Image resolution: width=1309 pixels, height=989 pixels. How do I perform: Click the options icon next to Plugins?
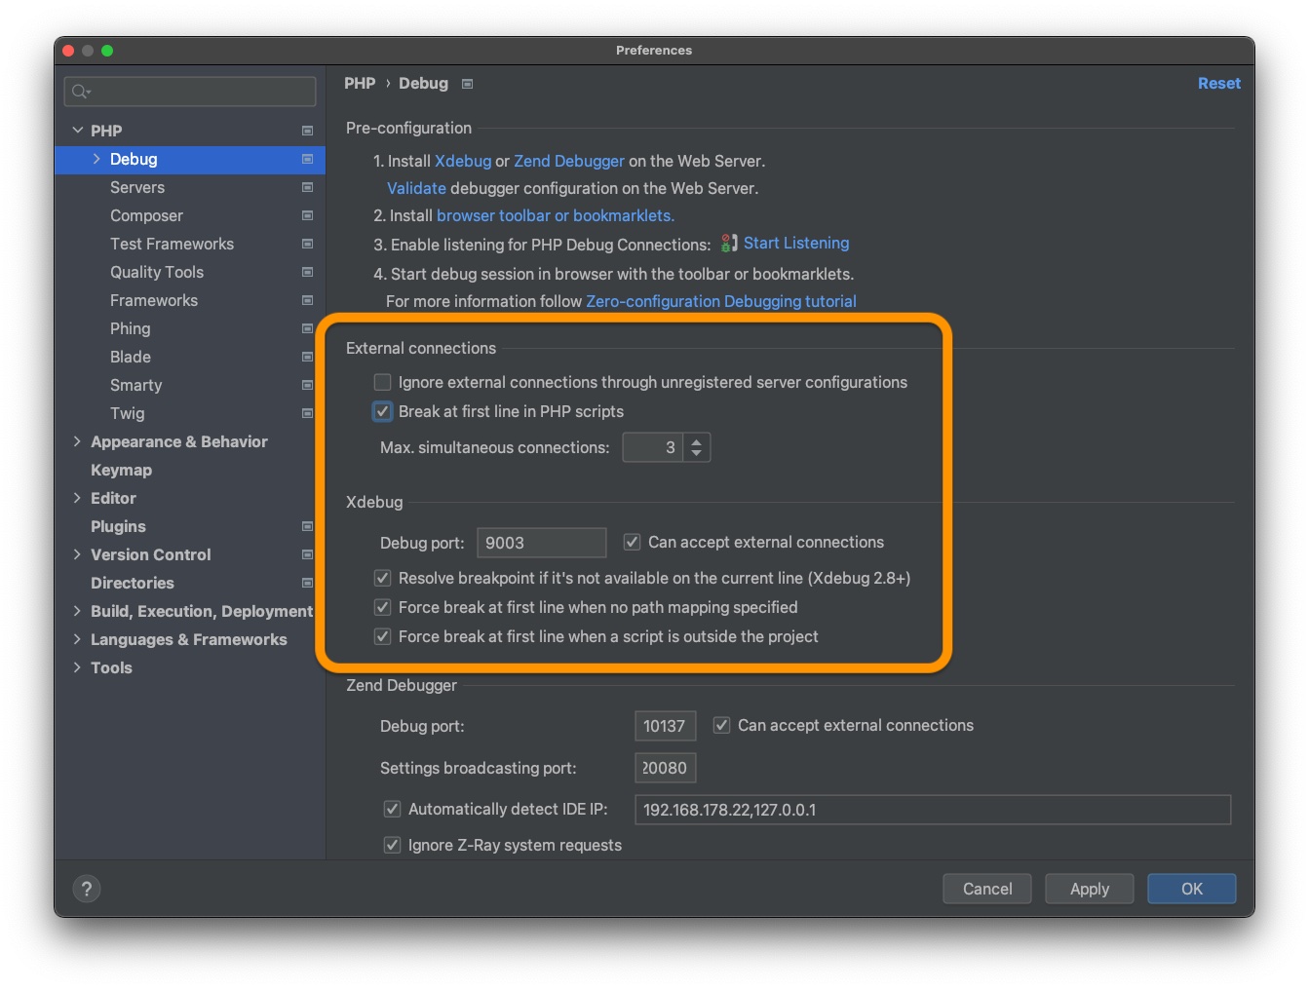coord(307,526)
